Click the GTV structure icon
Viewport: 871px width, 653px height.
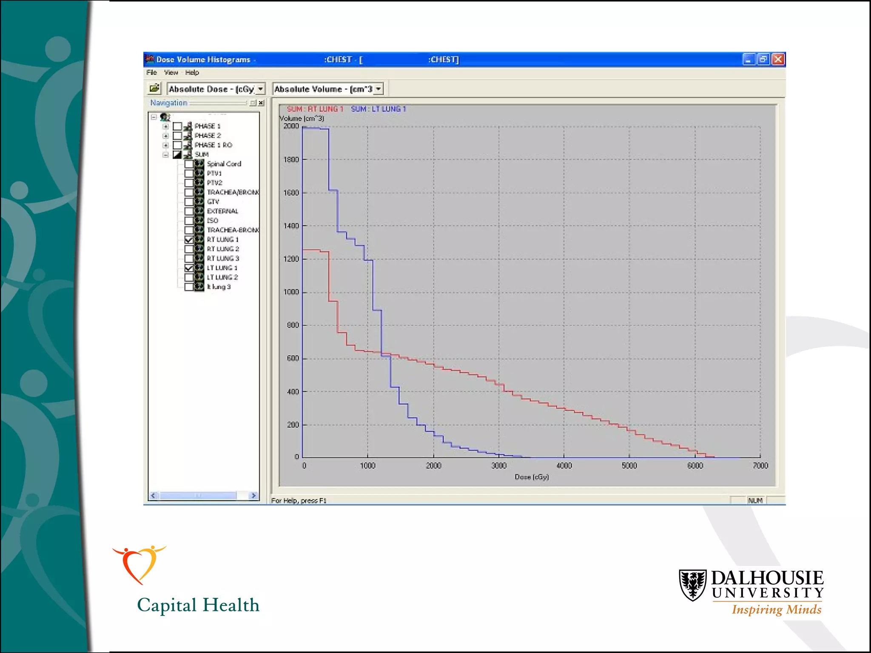pyautogui.click(x=199, y=202)
